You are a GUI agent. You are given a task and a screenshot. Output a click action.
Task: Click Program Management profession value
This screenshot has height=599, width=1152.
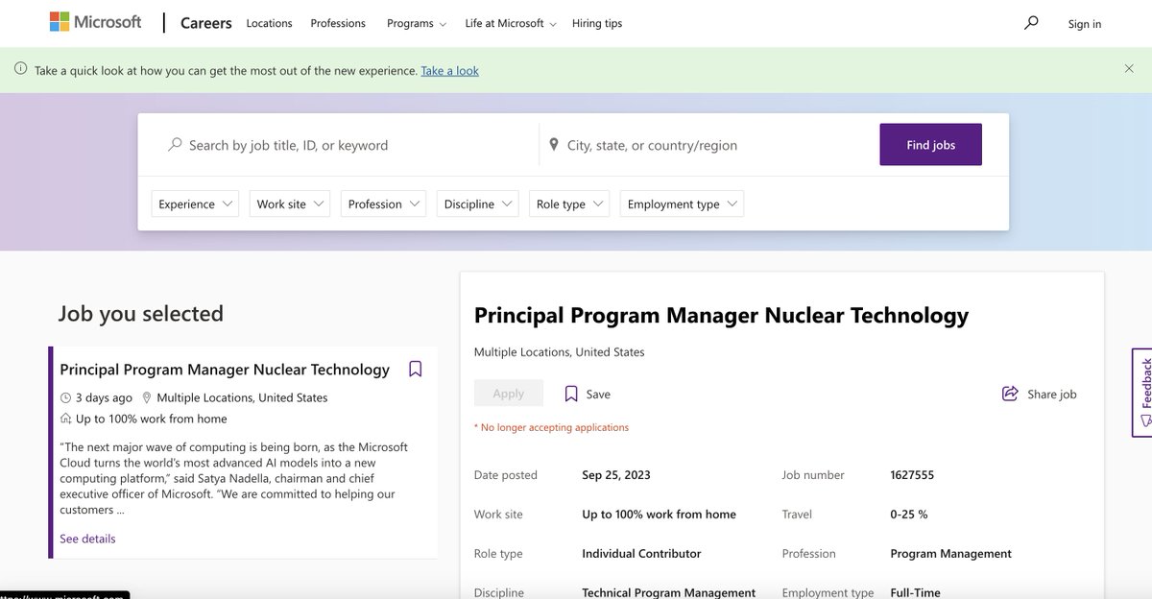(x=950, y=554)
